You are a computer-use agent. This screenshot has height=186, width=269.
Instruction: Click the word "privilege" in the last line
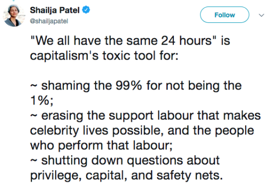point(55,176)
